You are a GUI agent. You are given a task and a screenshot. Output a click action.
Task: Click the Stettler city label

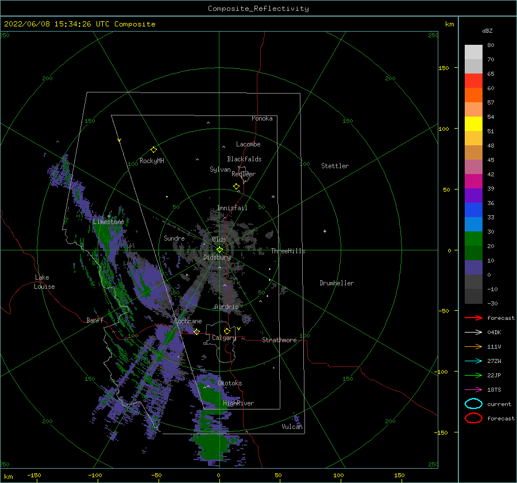335,166
